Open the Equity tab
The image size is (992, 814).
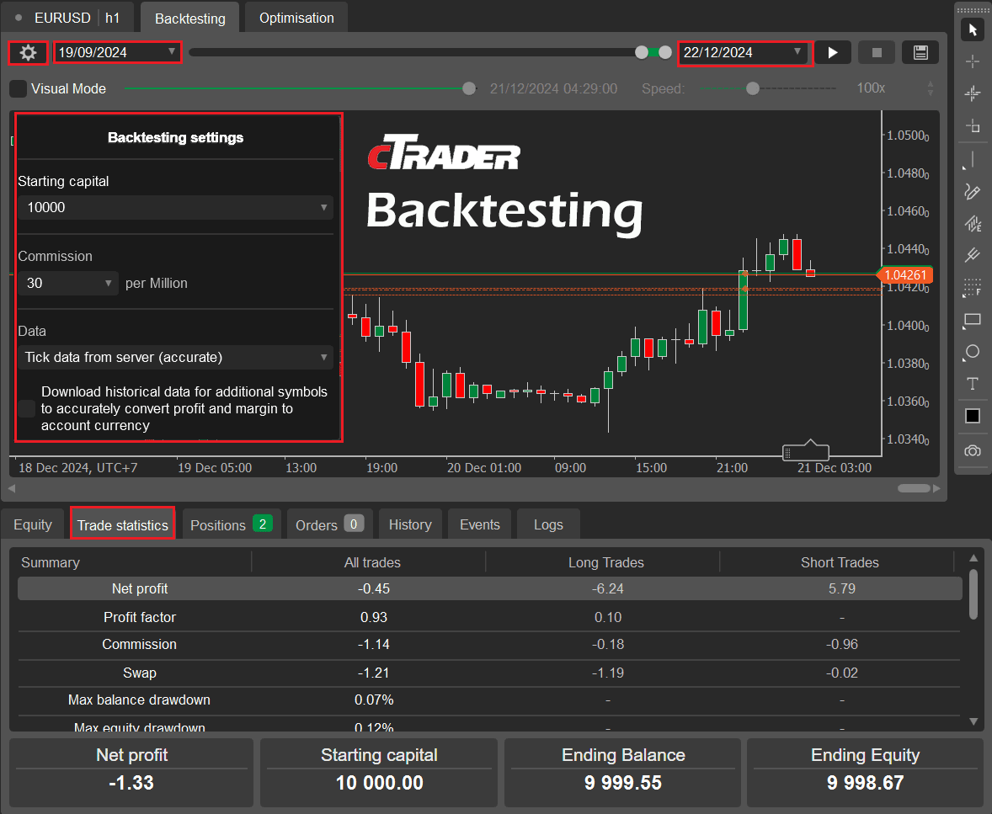(x=32, y=525)
